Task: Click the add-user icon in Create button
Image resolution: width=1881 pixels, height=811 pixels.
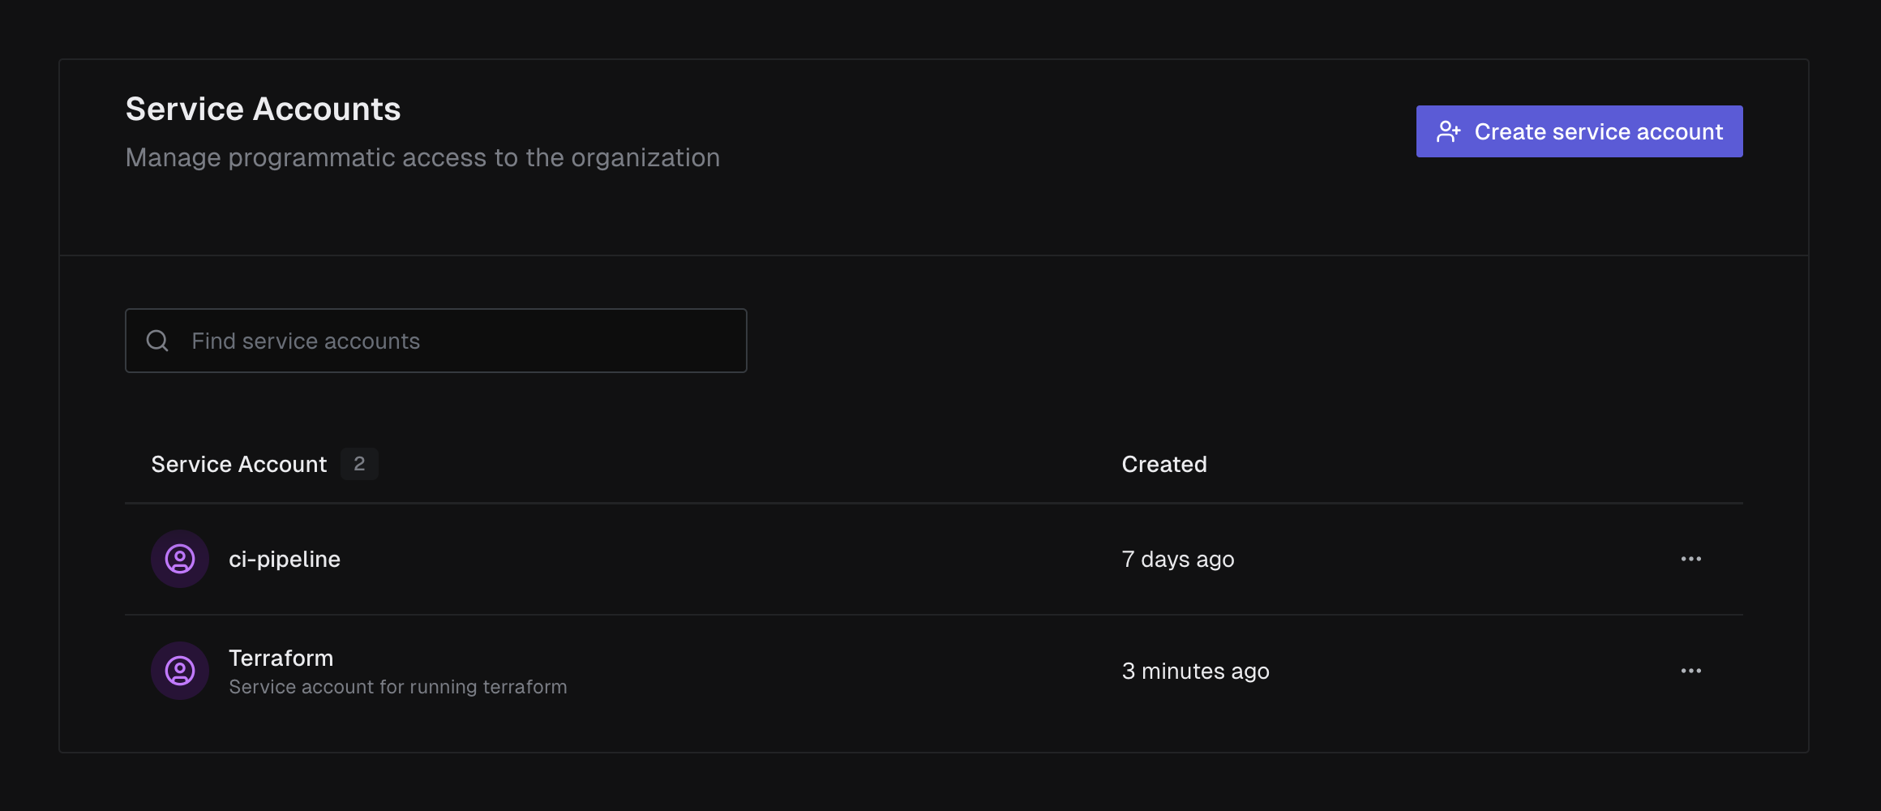Action: coord(1448,131)
